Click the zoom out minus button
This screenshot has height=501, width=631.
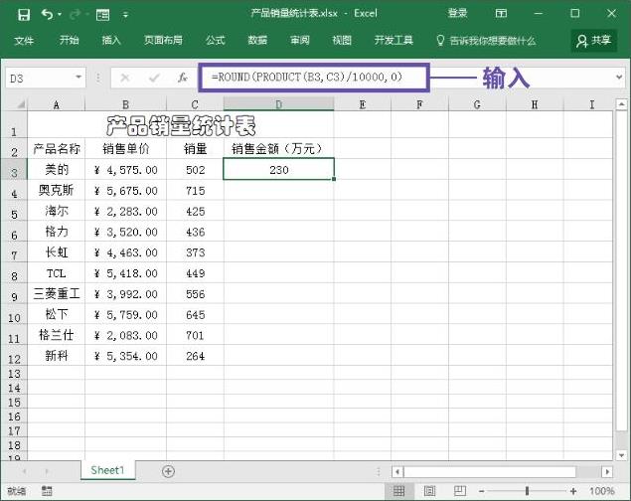point(481,491)
